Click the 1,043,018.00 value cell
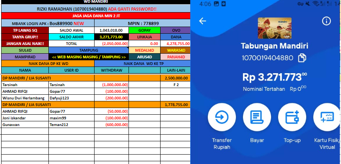Viewport: 341px width, 164px height. point(111,30)
